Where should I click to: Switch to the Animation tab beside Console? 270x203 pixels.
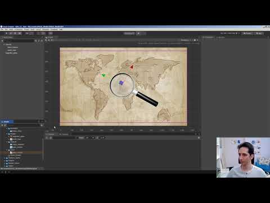coord(64,134)
